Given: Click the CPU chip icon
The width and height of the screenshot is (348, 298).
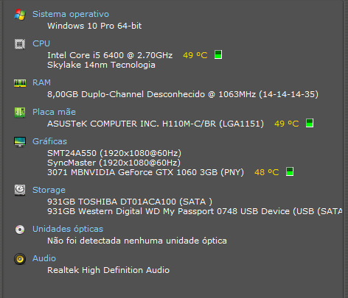Looking at the screenshot, I should 20,44.
